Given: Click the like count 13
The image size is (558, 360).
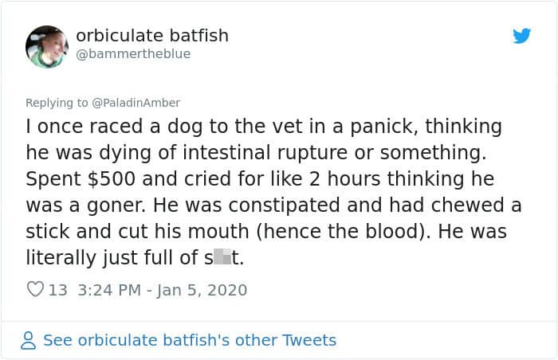Looking at the screenshot, I should coord(57,290).
